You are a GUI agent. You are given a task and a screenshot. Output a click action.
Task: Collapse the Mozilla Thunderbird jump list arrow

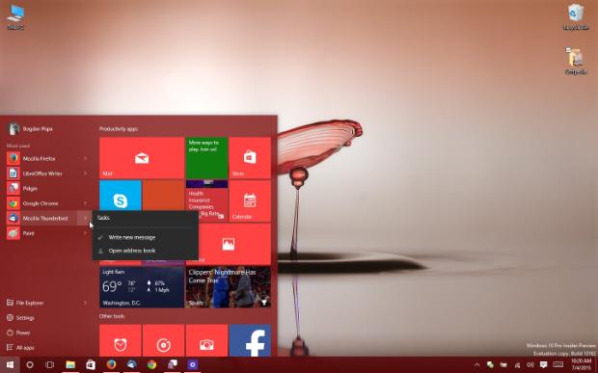(x=85, y=219)
